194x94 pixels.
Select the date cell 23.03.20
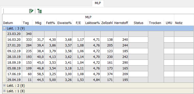click(14, 34)
